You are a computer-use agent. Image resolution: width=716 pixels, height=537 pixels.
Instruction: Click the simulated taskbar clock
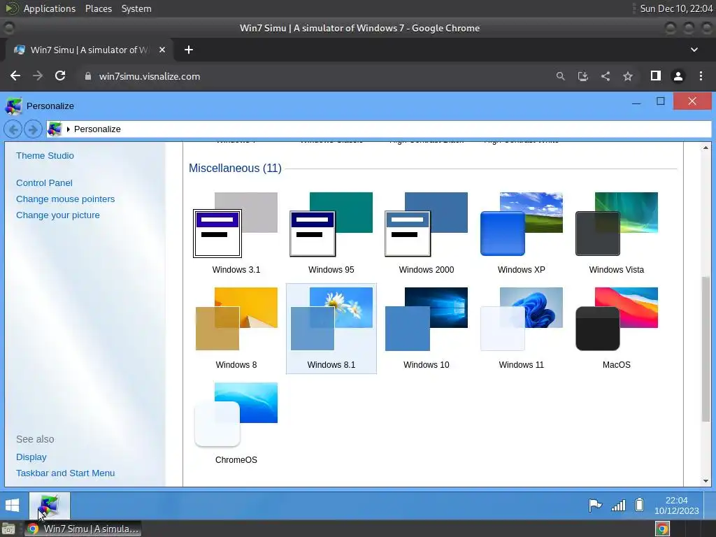[x=676, y=506]
